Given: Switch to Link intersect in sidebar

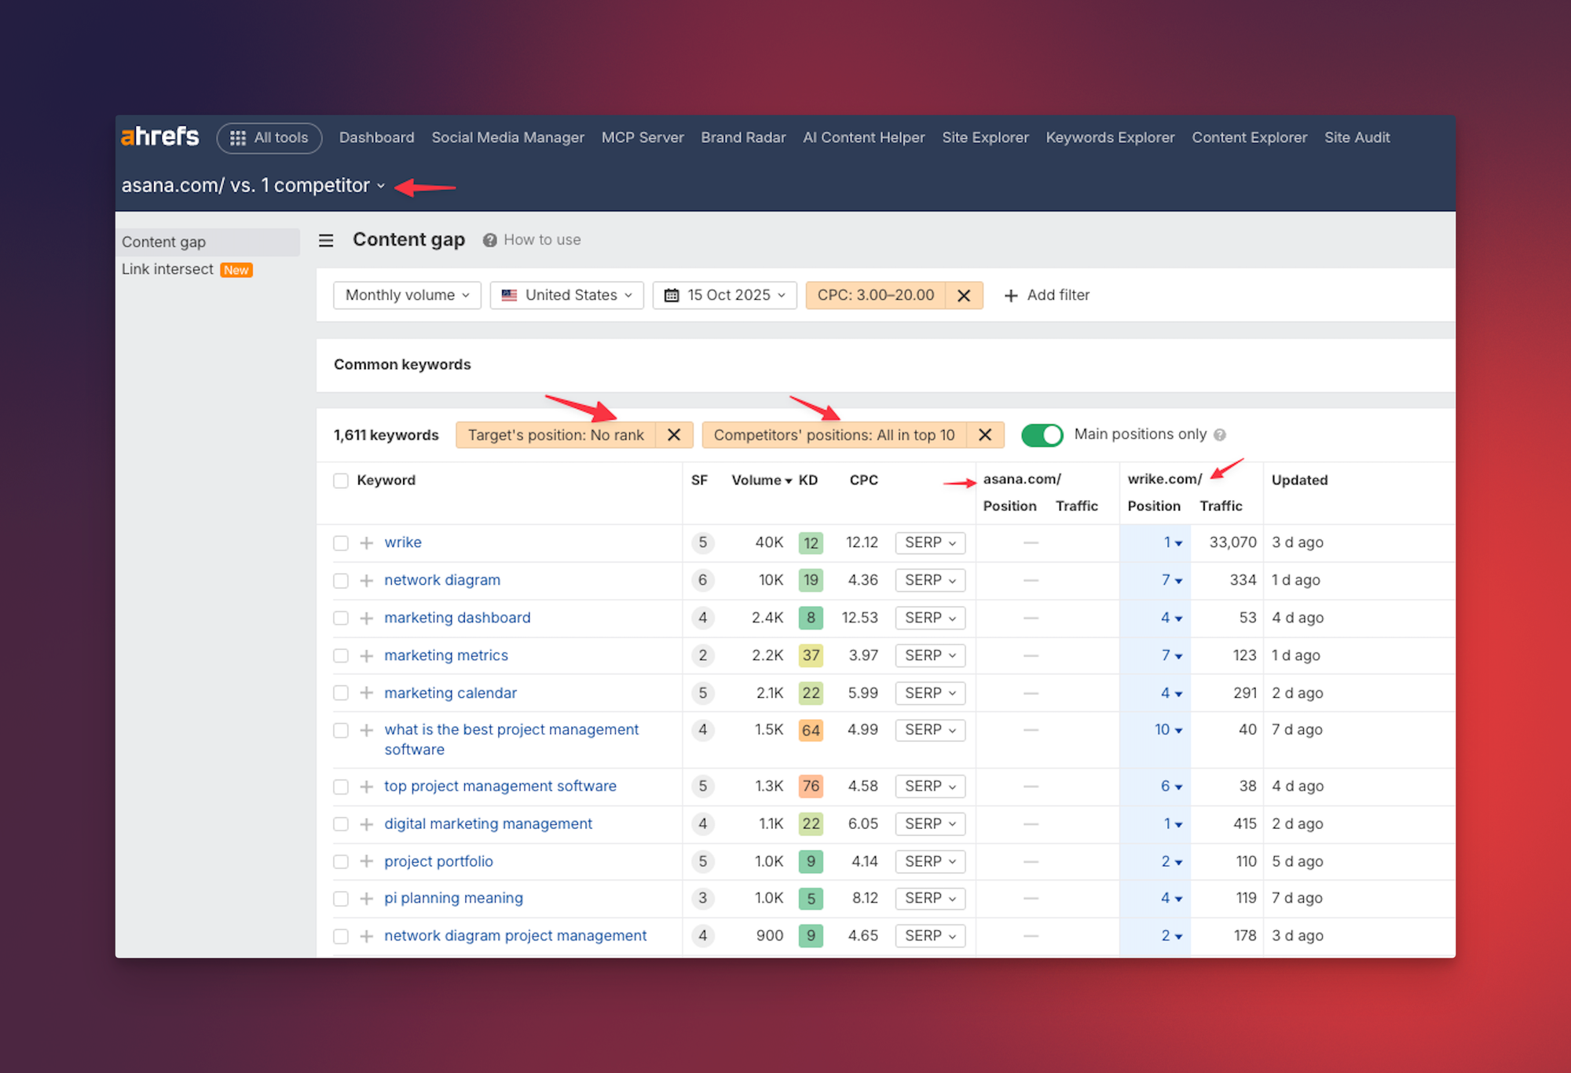Looking at the screenshot, I should [x=167, y=269].
